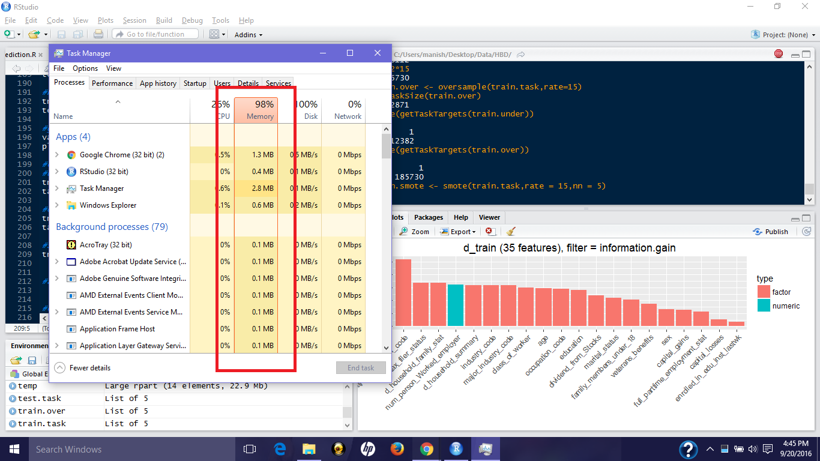Expand the Google Chrome process group

[x=57, y=155]
